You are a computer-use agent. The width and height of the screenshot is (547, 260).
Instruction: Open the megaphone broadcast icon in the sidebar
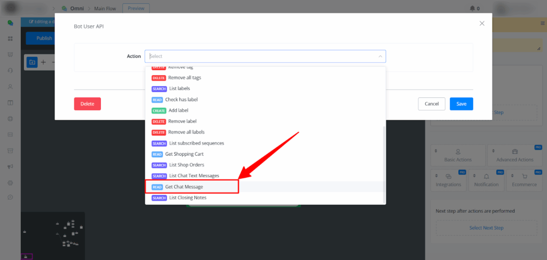10,166
